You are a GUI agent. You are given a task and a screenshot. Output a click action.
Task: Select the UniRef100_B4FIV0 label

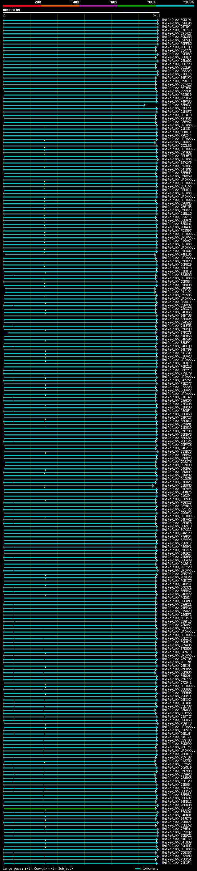tap(176, 78)
